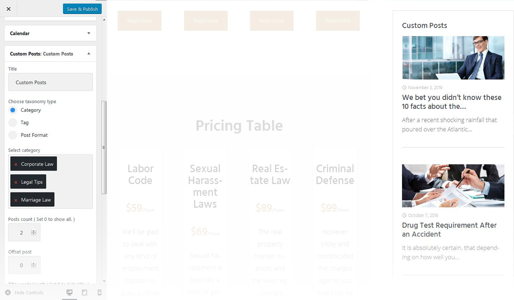Decrease the Offset post stepper value

pos(34,267)
